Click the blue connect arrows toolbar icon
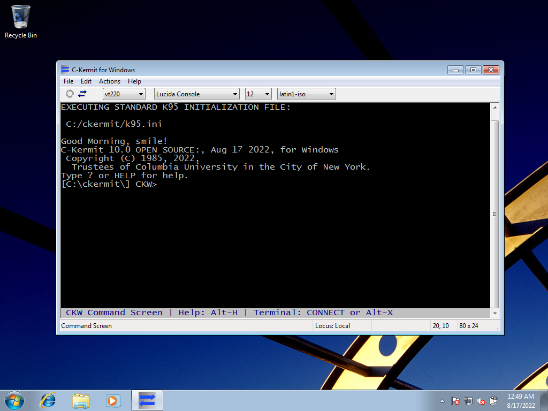548x411 pixels. tap(82, 94)
